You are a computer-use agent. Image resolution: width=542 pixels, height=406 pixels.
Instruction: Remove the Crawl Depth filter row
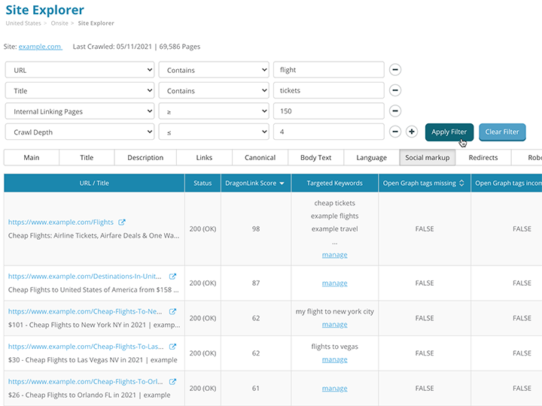pos(395,132)
